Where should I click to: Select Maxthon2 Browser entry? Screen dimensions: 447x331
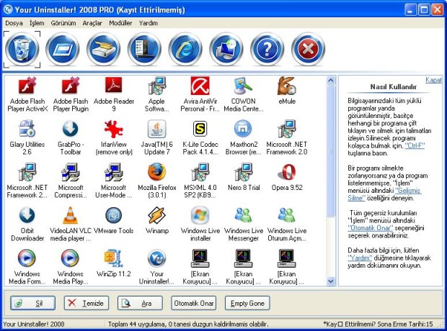click(244, 137)
